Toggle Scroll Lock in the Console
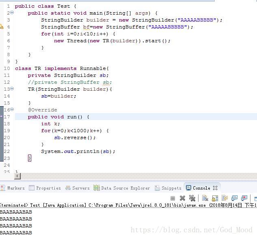This screenshot has width=257, height=238. [215, 198]
